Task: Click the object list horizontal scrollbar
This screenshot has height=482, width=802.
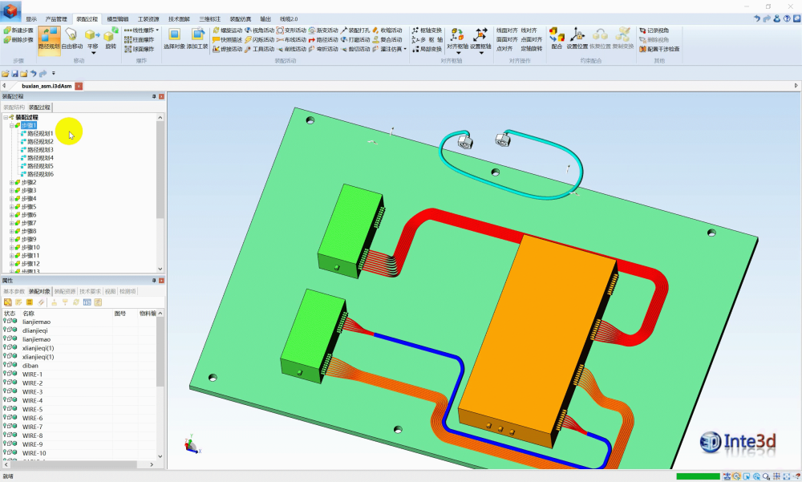Action: tap(73, 464)
